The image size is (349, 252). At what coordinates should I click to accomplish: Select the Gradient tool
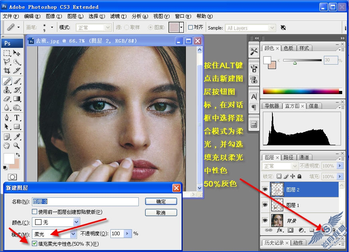[17, 98]
